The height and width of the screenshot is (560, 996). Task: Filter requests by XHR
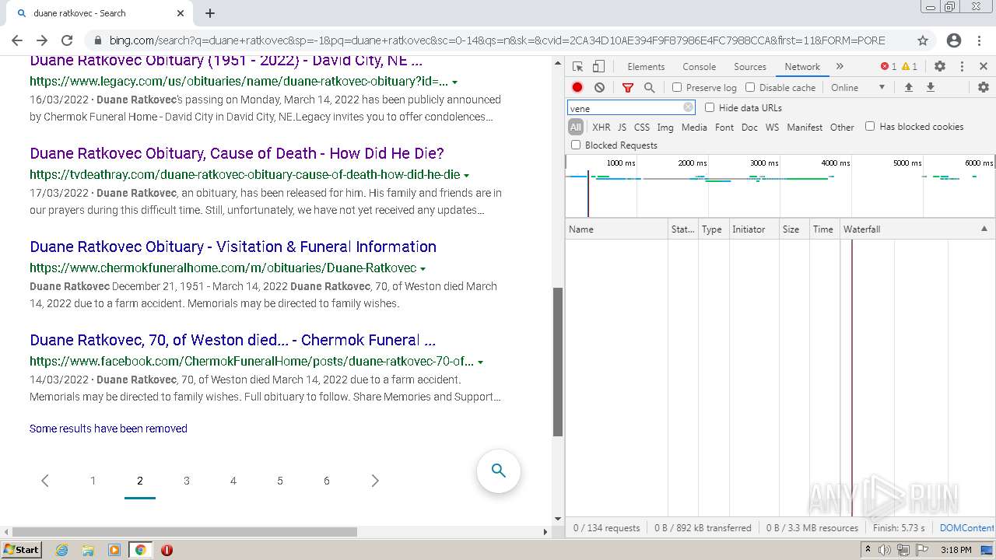coord(601,127)
